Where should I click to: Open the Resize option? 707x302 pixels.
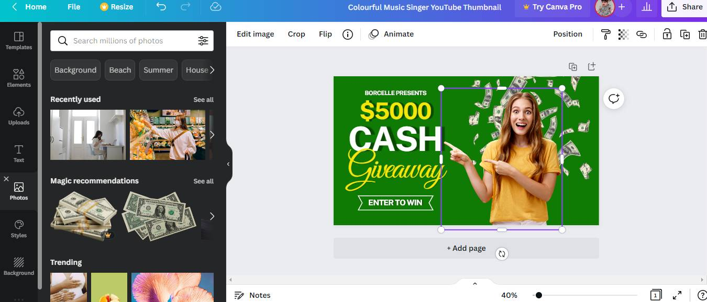116,7
